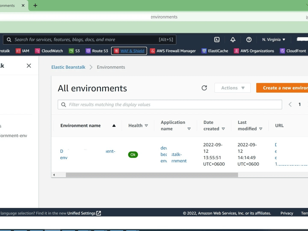Open the Actions dropdown

[232, 88]
